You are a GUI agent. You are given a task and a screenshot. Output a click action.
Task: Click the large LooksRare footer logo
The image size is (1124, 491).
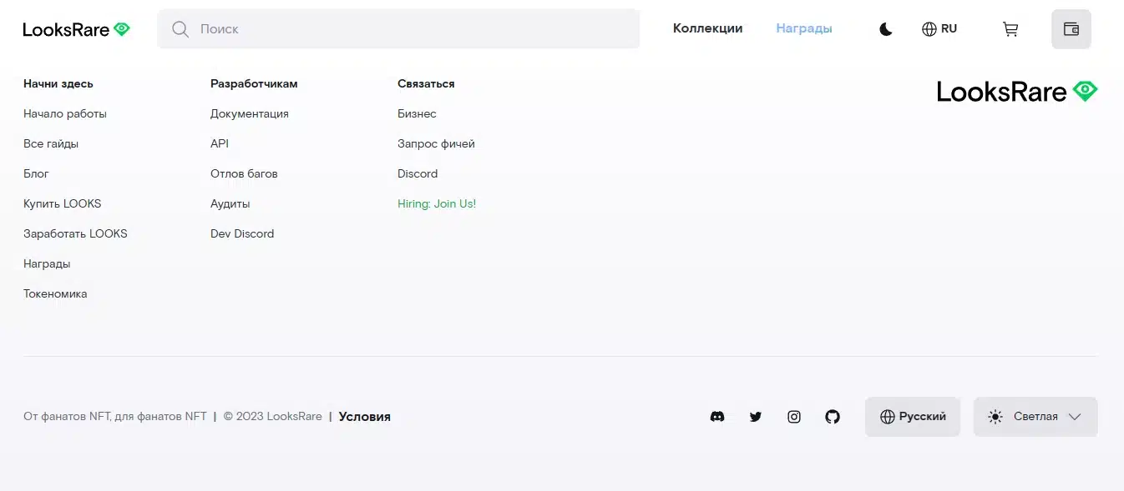[x=1017, y=91]
